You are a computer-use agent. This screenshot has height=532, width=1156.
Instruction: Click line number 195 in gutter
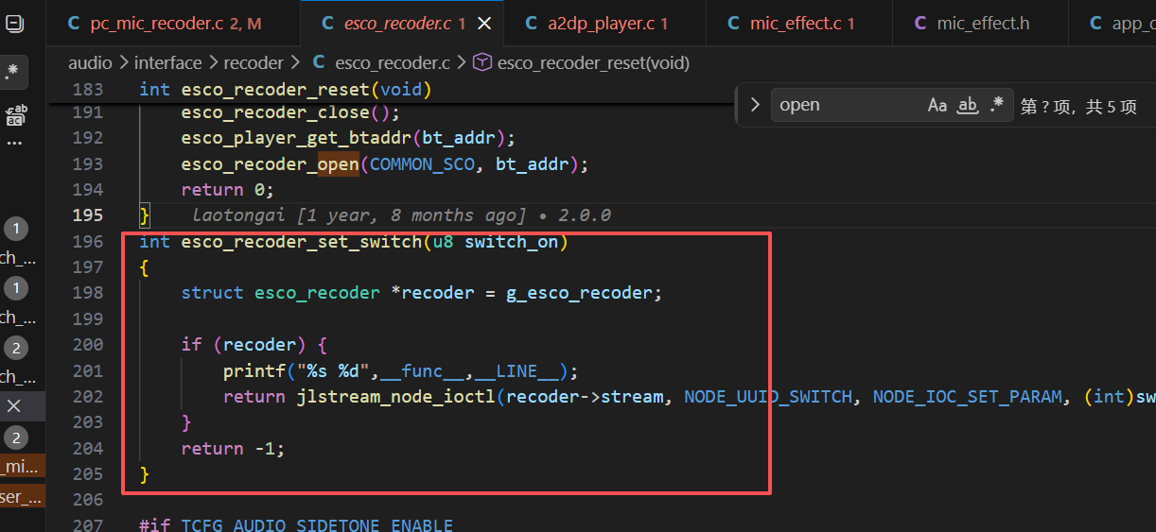coord(88,215)
